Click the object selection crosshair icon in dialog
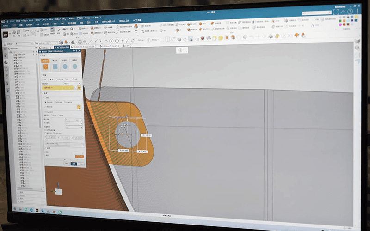 tap(79, 88)
